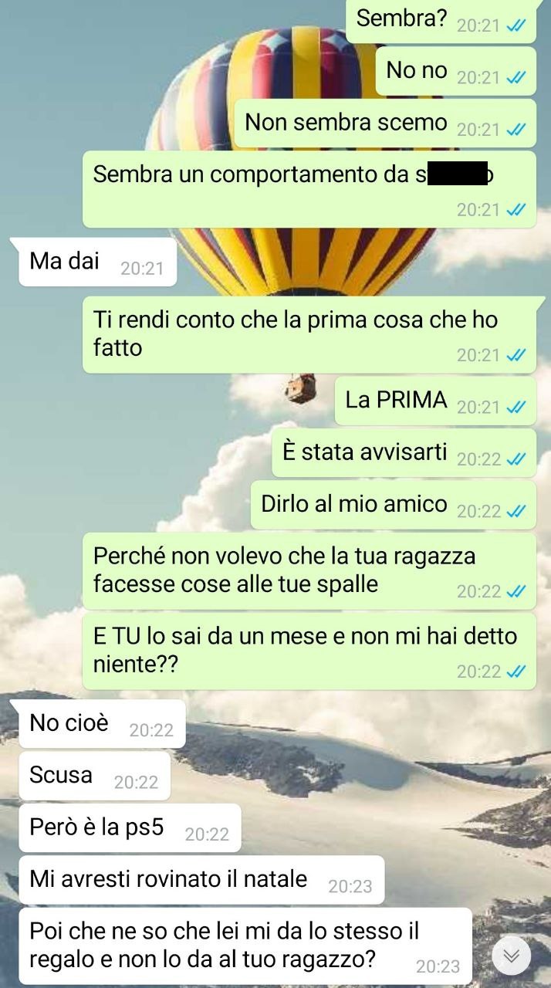Tap read receipt ticks on 'Sembra?' message

coord(516,25)
